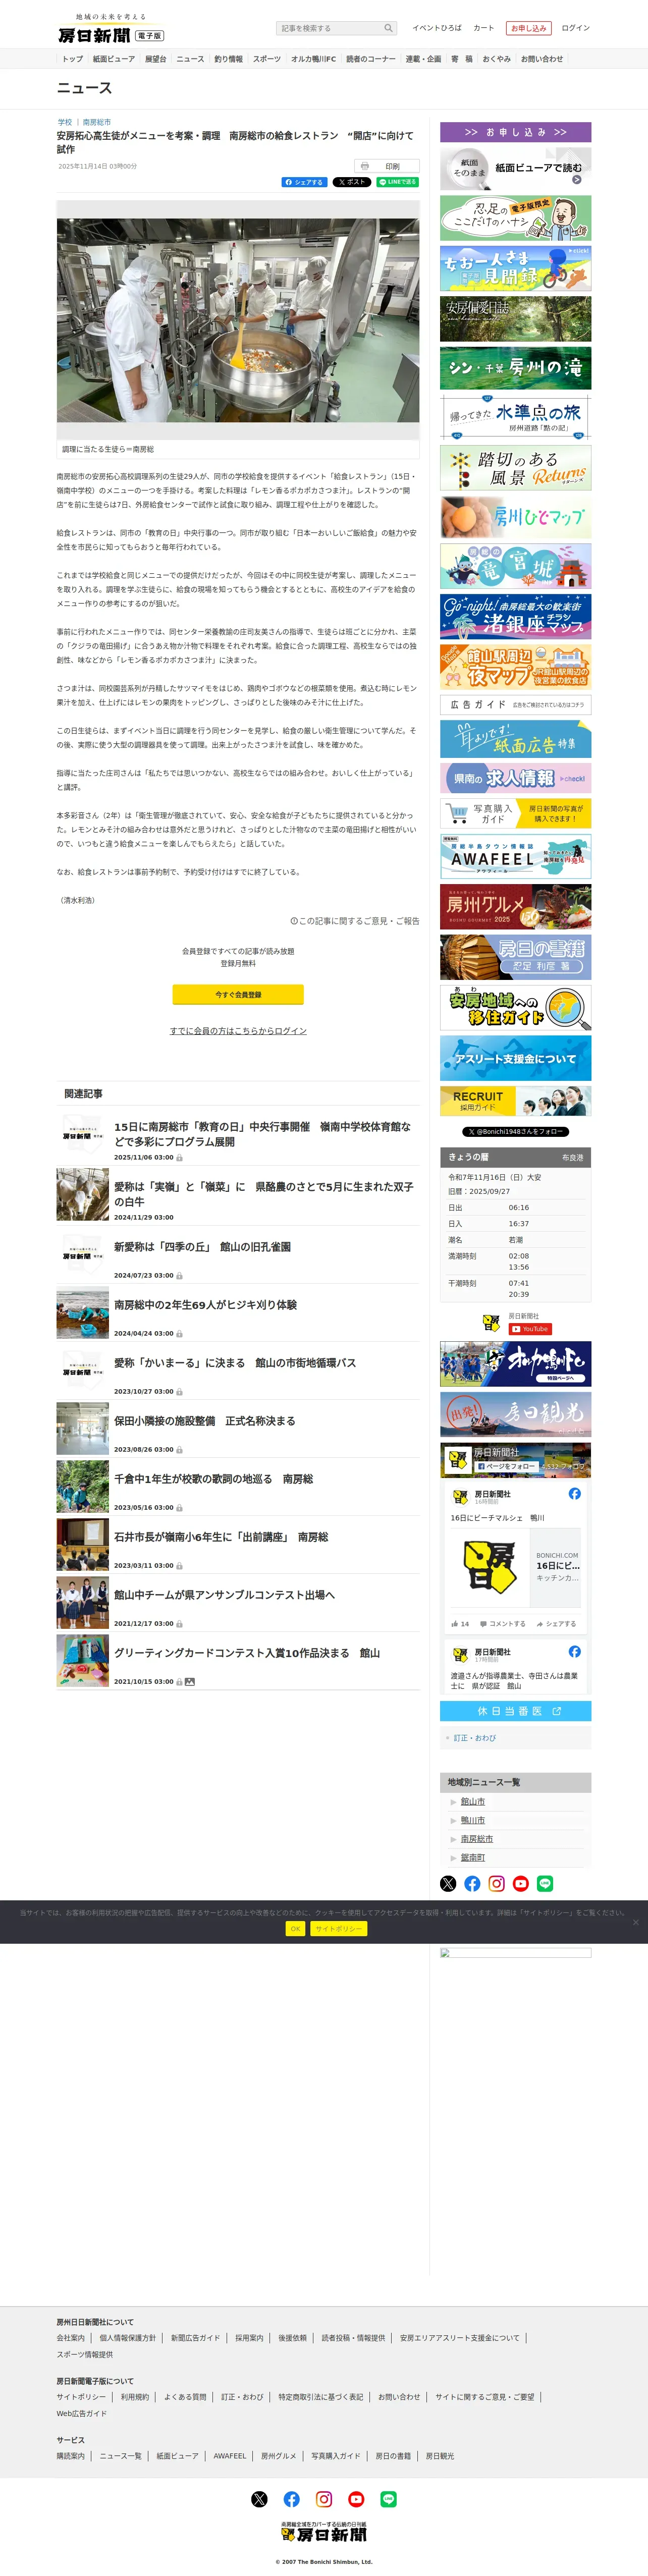
Task: Open the sidebar LINE social icon
Action: 545,1883
